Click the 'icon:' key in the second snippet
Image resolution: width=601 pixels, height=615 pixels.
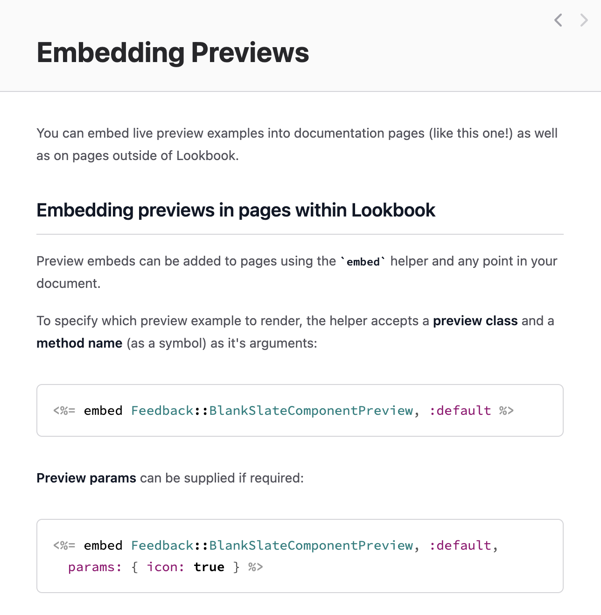click(x=166, y=567)
